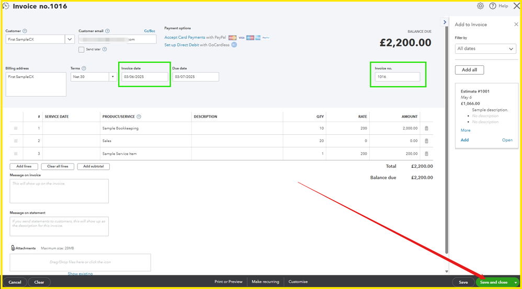
Task: Click the Sample Service Item cell
Action: 146,154
